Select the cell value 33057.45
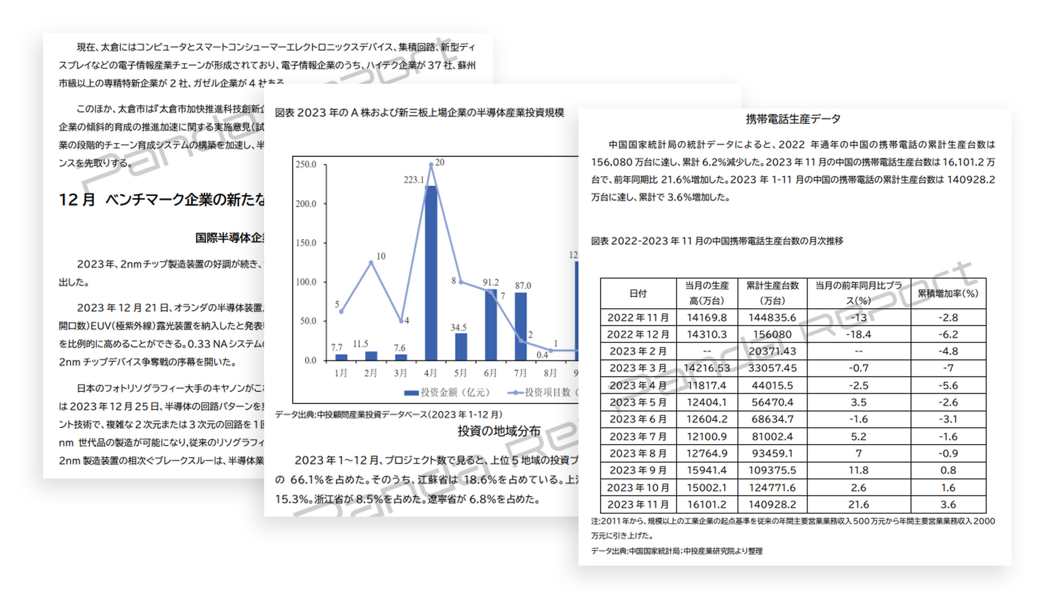 [772, 368]
